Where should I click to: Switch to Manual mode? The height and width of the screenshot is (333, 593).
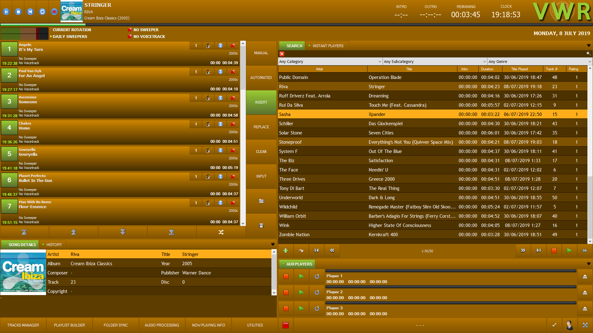[x=261, y=53]
